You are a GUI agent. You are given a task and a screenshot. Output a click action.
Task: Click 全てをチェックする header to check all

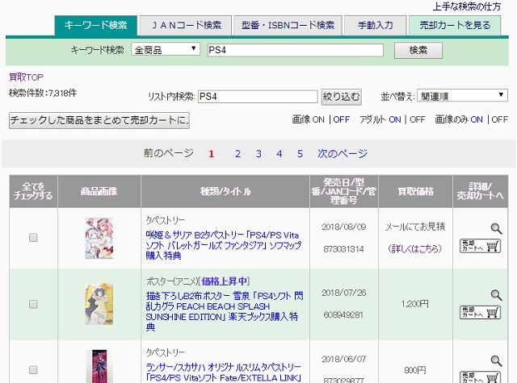[x=33, y=191]
